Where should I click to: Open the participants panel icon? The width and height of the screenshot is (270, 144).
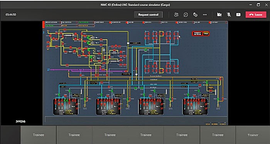click(x=176, y=15)
